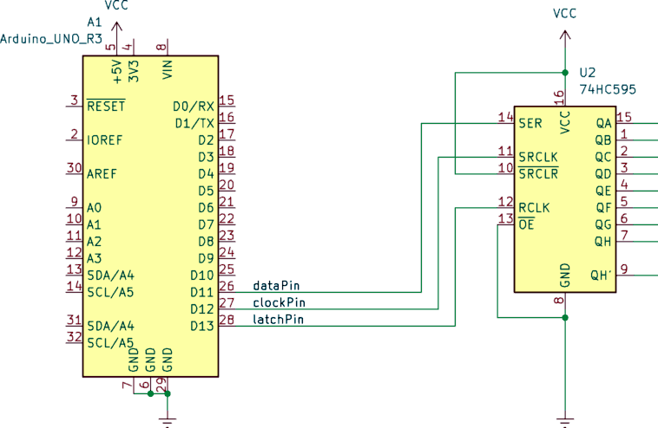
Task: Click the QH output pin name
Action: tap(603, 242)
